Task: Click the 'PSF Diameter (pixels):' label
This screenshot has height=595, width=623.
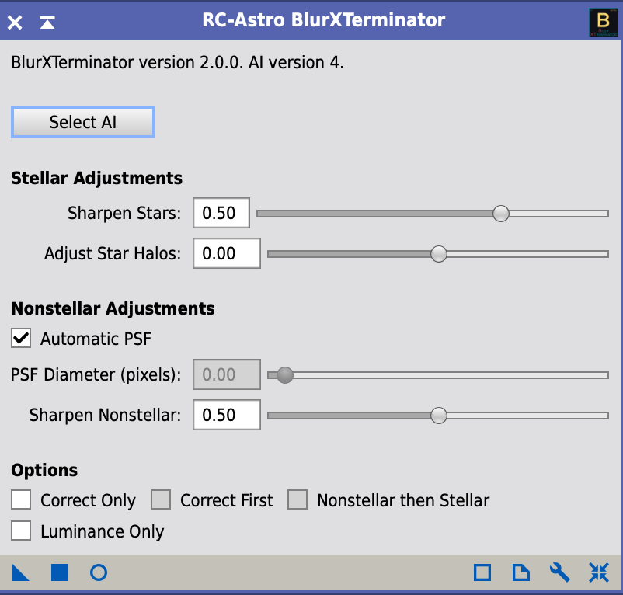Action: coord(96,375)
